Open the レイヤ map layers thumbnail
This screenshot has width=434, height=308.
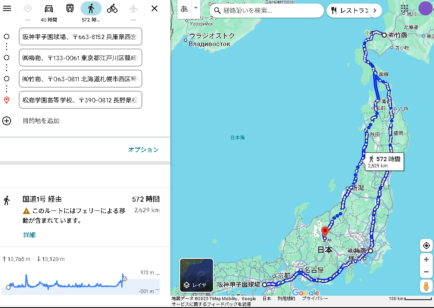click(196, 275)
